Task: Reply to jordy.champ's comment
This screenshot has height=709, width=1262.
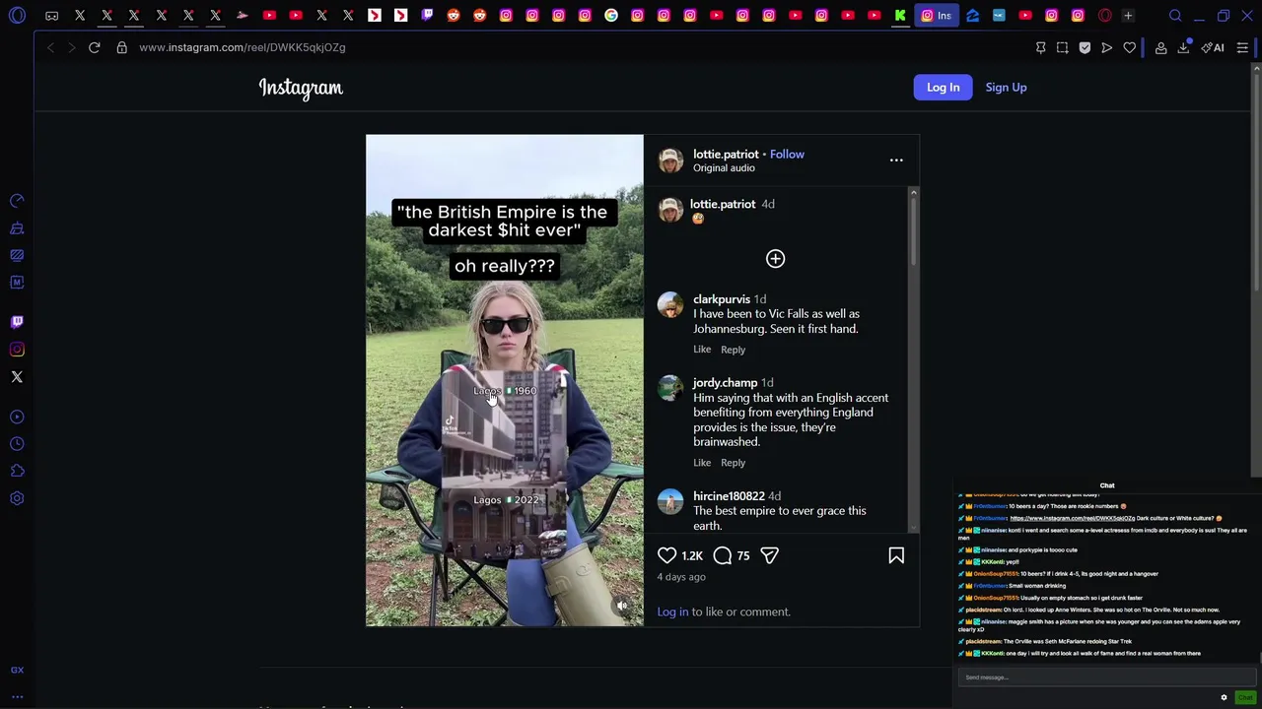Action: (x=733, y=463)
